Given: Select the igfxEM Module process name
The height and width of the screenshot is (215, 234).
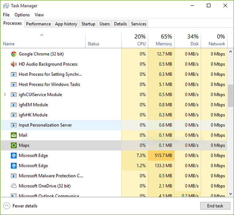Looking at the screenshot, I should 33,105.
